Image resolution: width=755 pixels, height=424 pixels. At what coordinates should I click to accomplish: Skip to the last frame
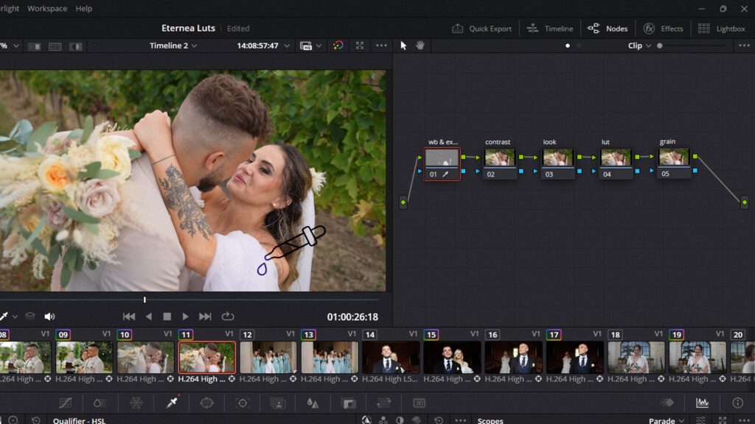(205, 317)
